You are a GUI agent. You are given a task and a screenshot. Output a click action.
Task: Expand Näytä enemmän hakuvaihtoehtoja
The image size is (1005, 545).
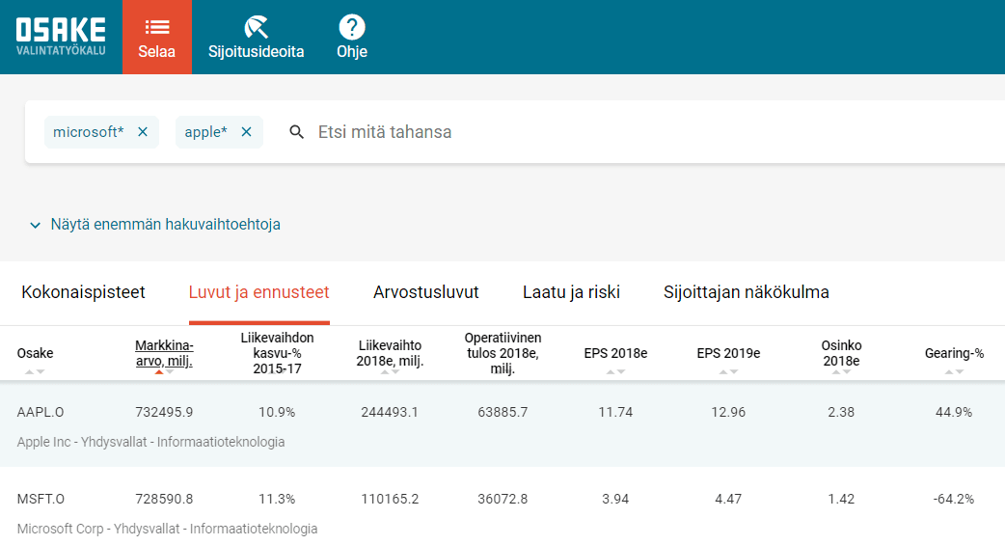pos(155,225)
